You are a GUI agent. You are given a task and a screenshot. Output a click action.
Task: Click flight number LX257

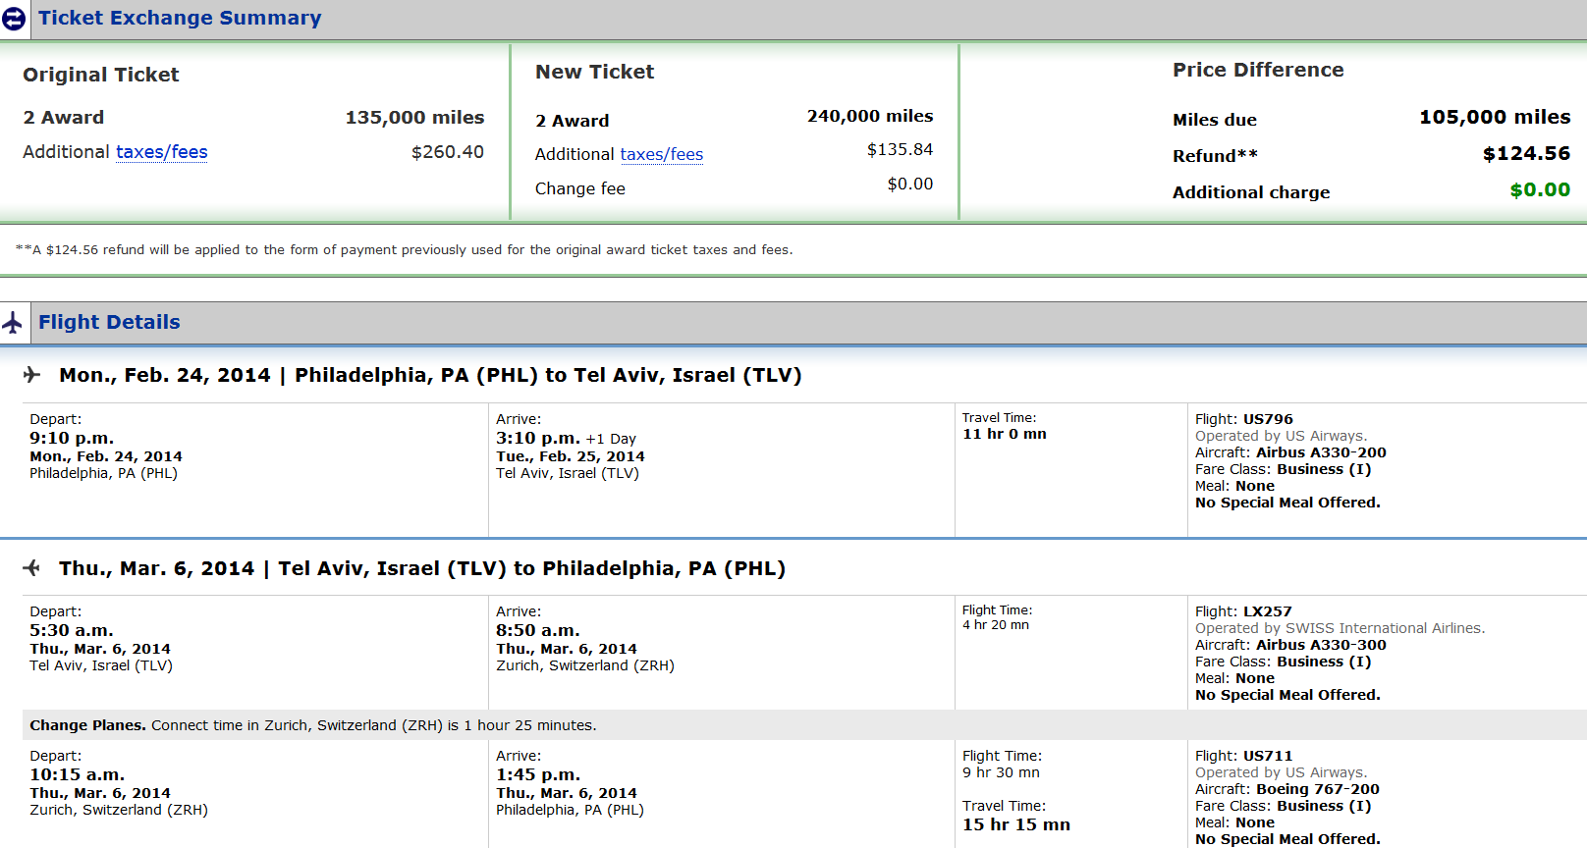tap(1268, 611)
